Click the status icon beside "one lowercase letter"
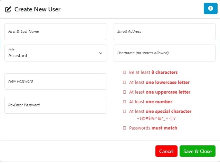220x163 pixels. [124, 83]
